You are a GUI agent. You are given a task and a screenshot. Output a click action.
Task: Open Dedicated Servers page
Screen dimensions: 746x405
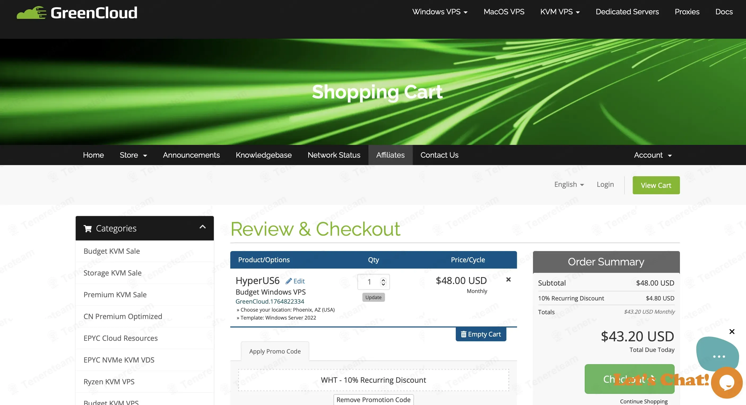[627, 12]
